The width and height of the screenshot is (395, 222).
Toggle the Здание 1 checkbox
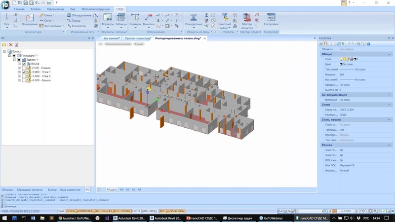tap(19, 60)
